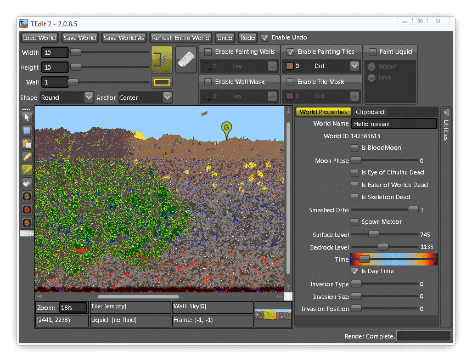Screen dimensions: 472x362
Task: Click the map vertical scrollbar
Action: [x=288, y=199]
